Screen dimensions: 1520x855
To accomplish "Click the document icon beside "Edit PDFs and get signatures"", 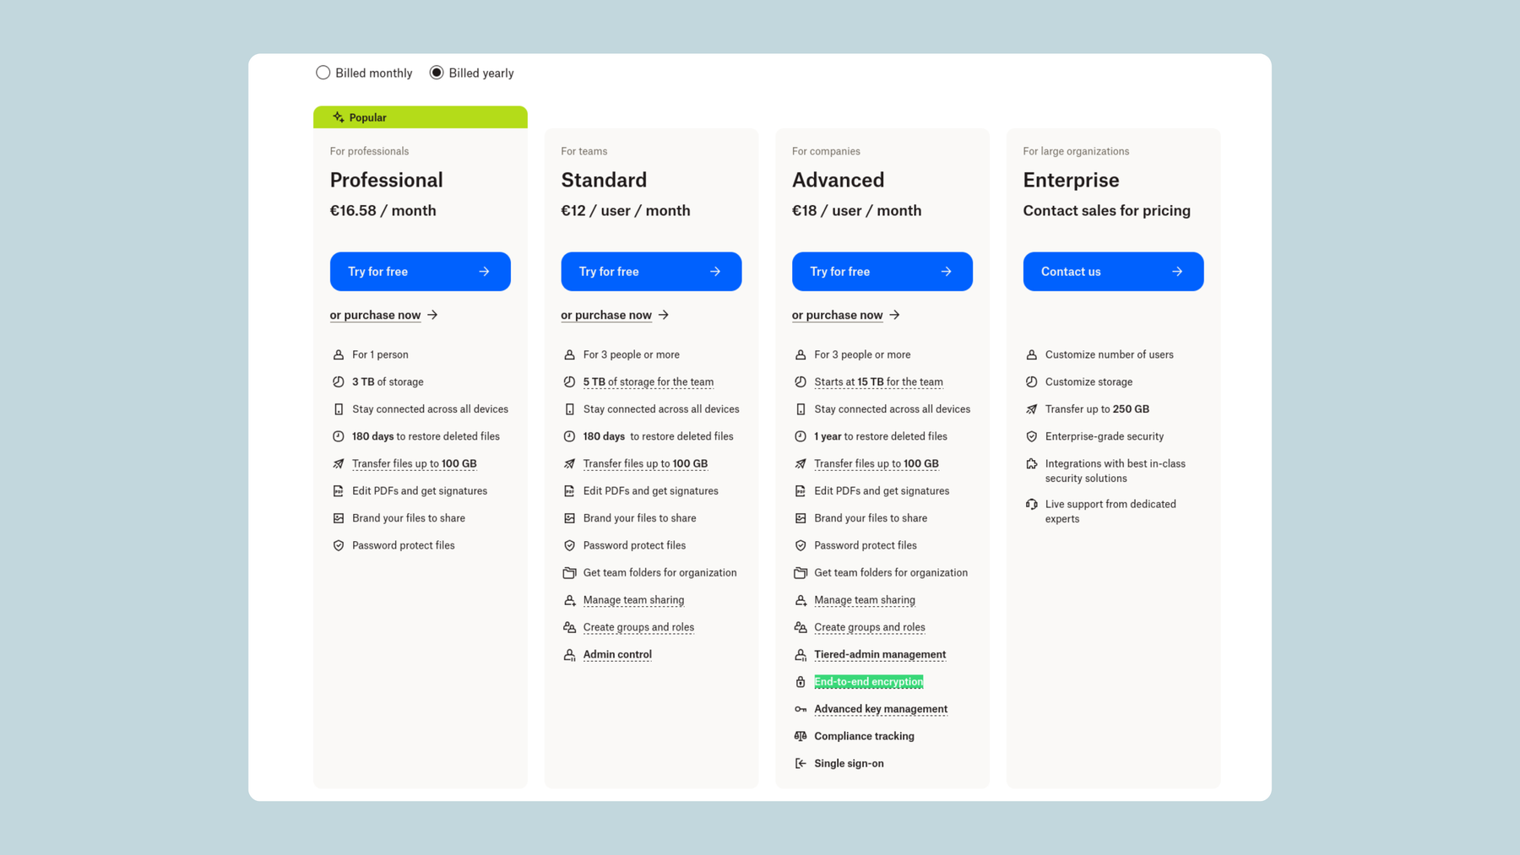I will (339, 490).
